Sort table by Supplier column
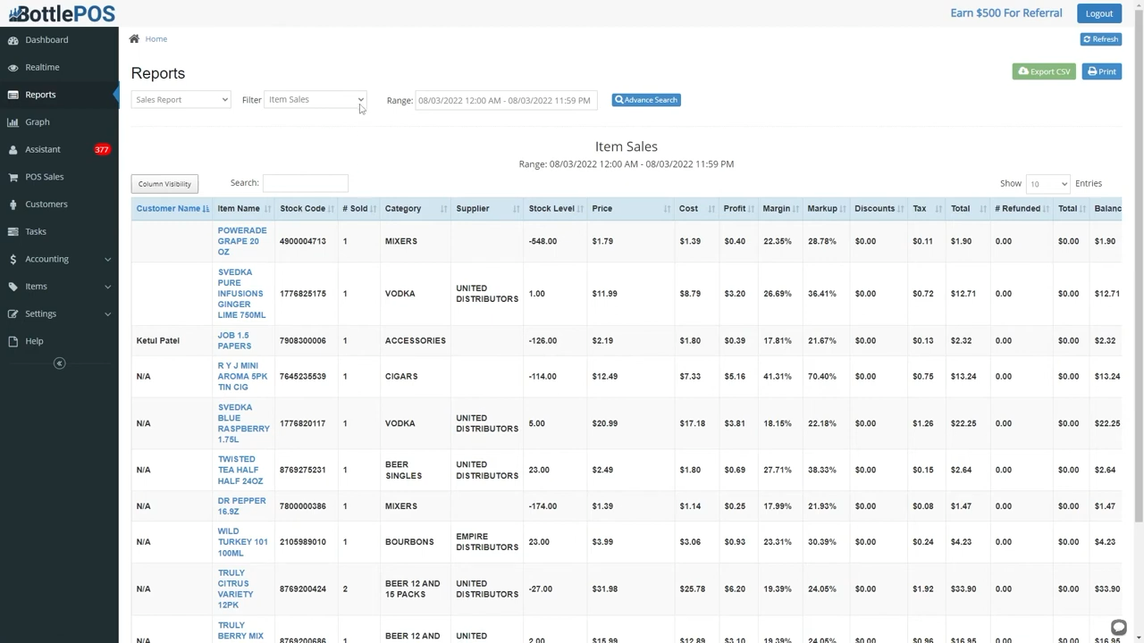 tap(487, 209)
